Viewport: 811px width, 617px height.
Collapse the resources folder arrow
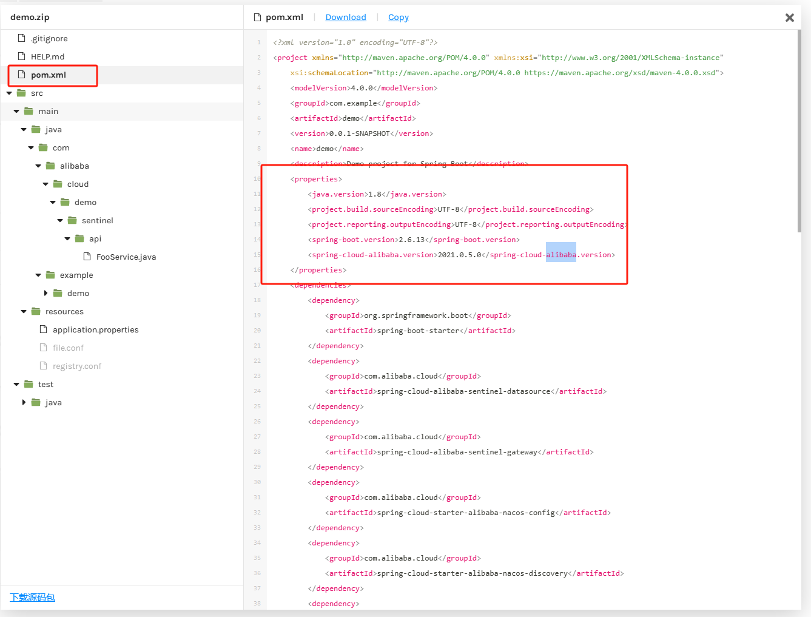(24, 311)
